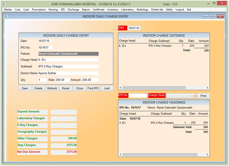Open the Discharge menu
The image size is (229, 166).
tap(74, 9)
